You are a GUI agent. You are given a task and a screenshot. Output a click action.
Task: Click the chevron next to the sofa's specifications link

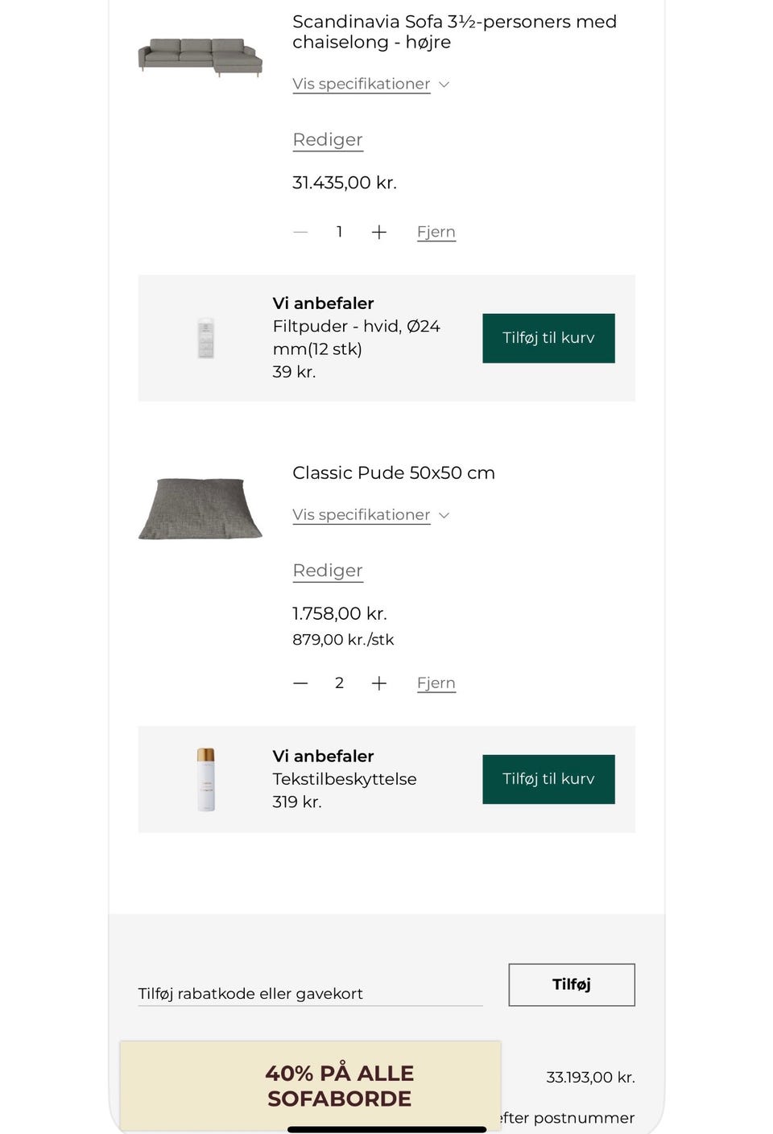(444, 84)
